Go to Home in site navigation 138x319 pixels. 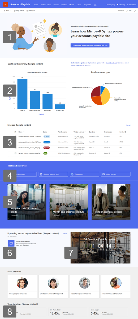36,5
